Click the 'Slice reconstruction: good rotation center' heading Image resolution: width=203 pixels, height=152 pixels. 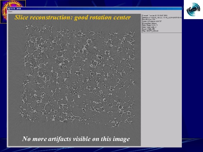[x=73, y=17]
